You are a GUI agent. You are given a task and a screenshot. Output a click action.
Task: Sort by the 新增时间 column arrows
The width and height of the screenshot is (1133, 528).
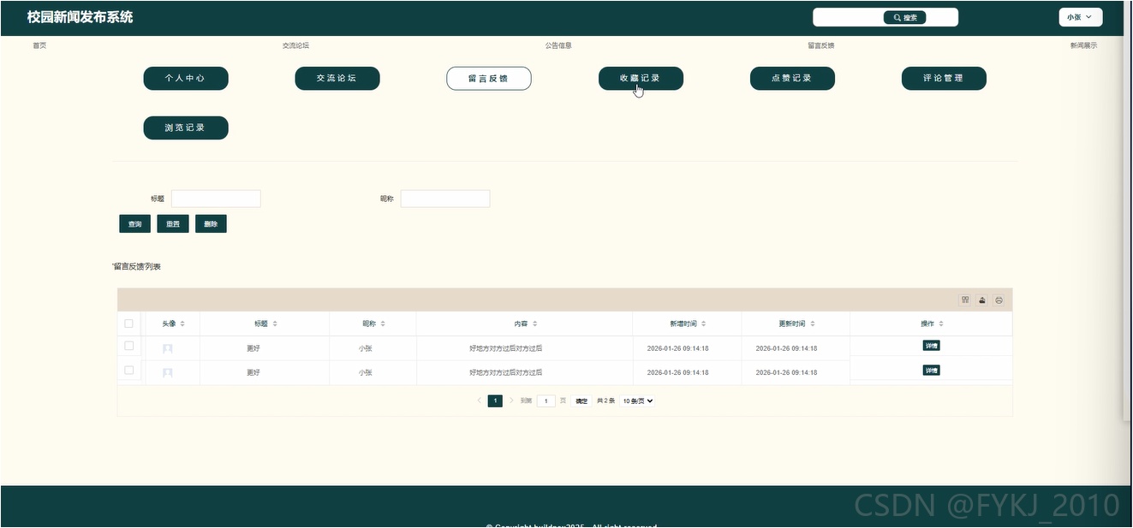point(704,323)
